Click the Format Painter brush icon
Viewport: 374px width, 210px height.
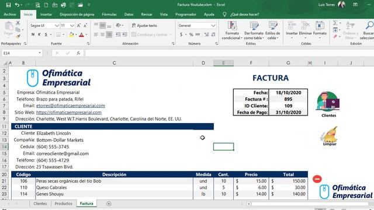click(18, 36)
